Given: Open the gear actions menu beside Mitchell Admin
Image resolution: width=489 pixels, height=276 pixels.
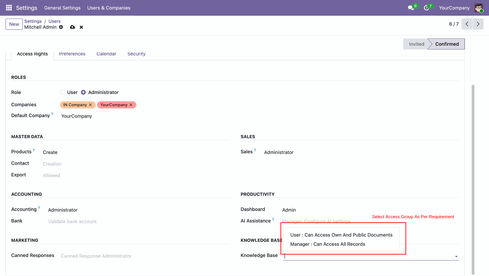Looking at the screenshot, I should [x=61, y=27].
